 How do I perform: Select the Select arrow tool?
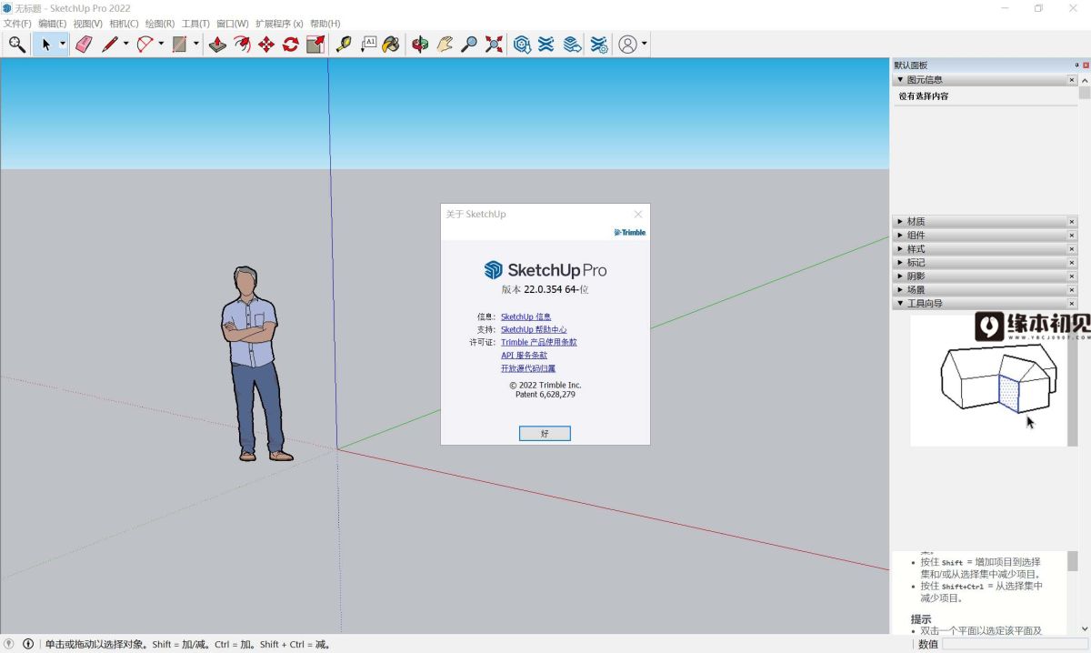pyautogui.click(x=45, y=44)
